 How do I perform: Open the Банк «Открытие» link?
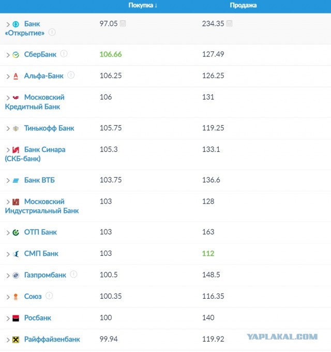coord(25,28)
